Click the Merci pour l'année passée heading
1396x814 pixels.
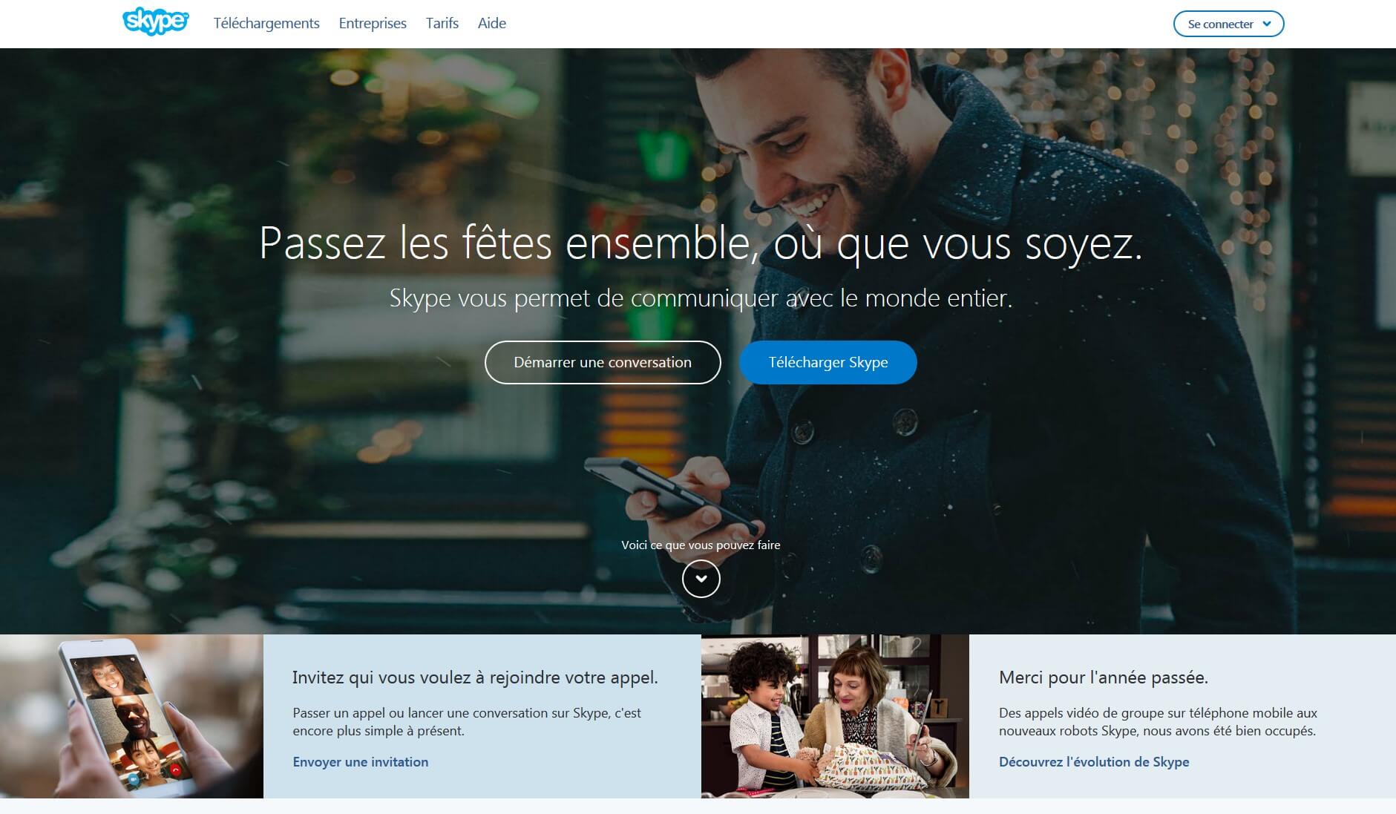[x=1104, y=677]
